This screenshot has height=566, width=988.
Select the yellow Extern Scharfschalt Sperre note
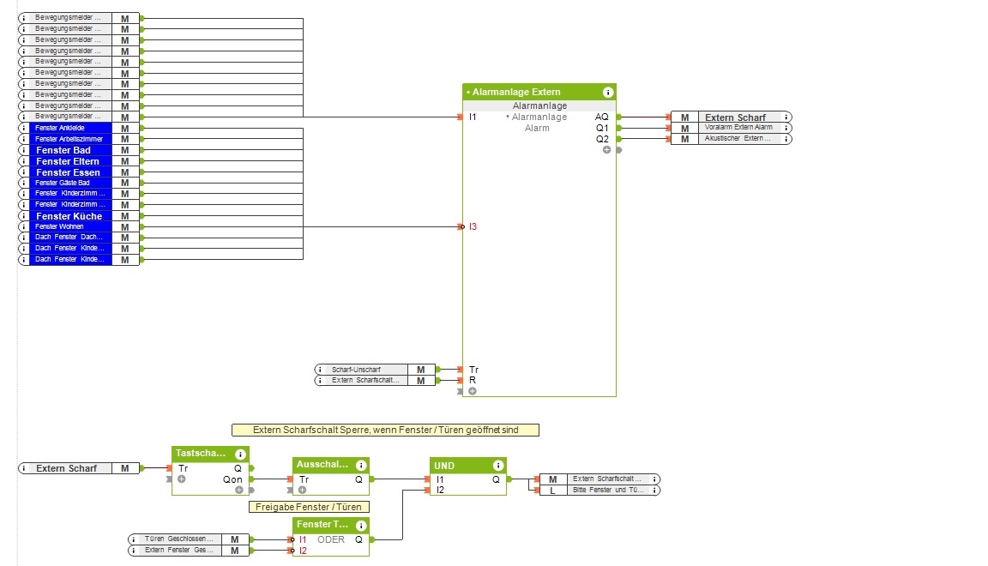coord(386,430)
